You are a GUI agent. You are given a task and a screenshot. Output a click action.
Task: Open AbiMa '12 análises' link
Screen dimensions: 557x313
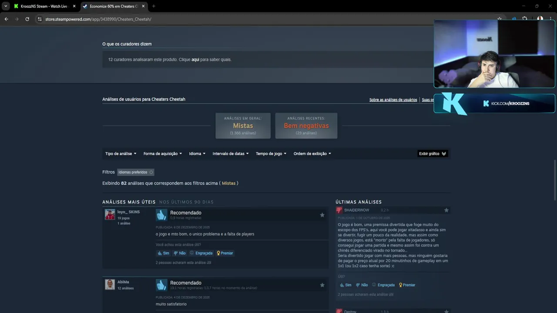[125, 288]
